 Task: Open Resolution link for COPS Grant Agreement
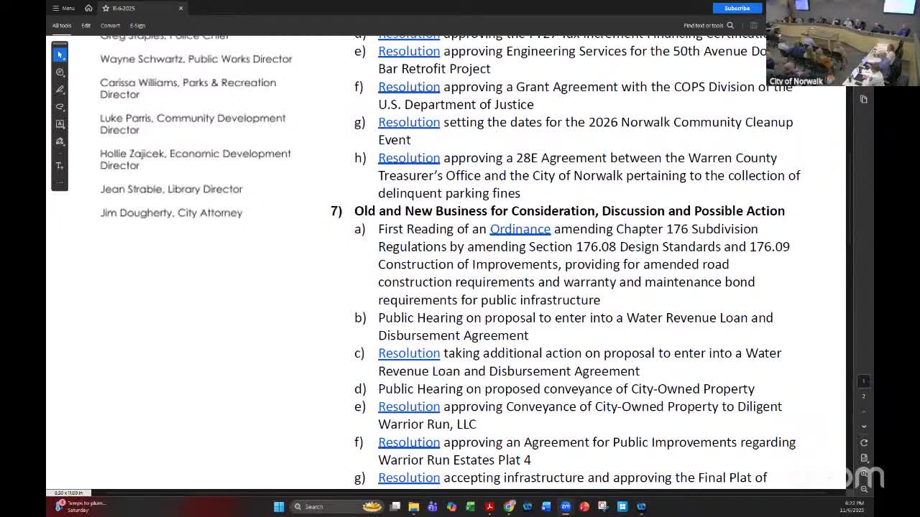(x=409, y=86)
